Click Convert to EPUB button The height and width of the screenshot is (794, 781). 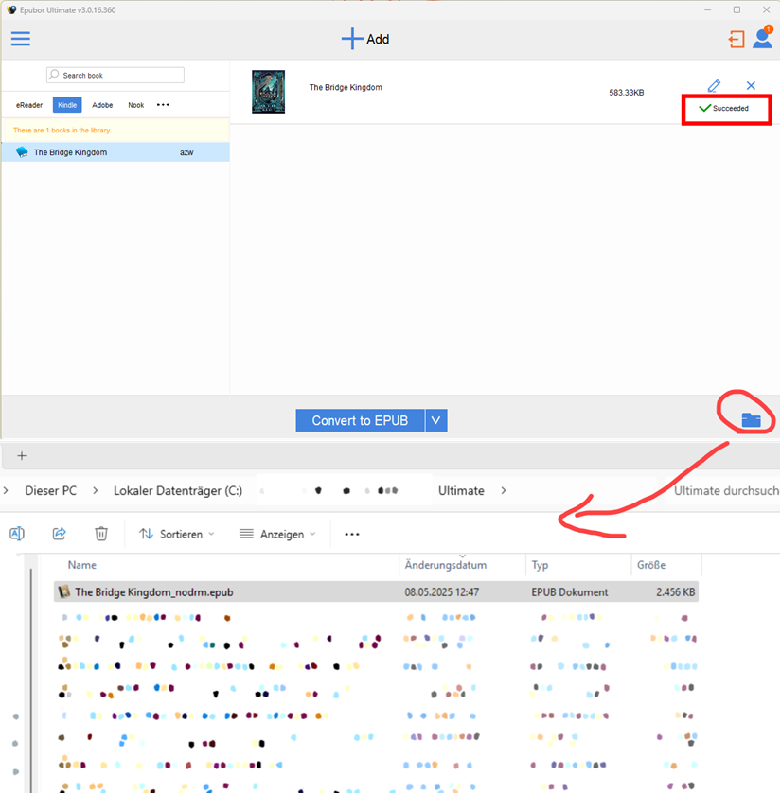coord(360,420)
